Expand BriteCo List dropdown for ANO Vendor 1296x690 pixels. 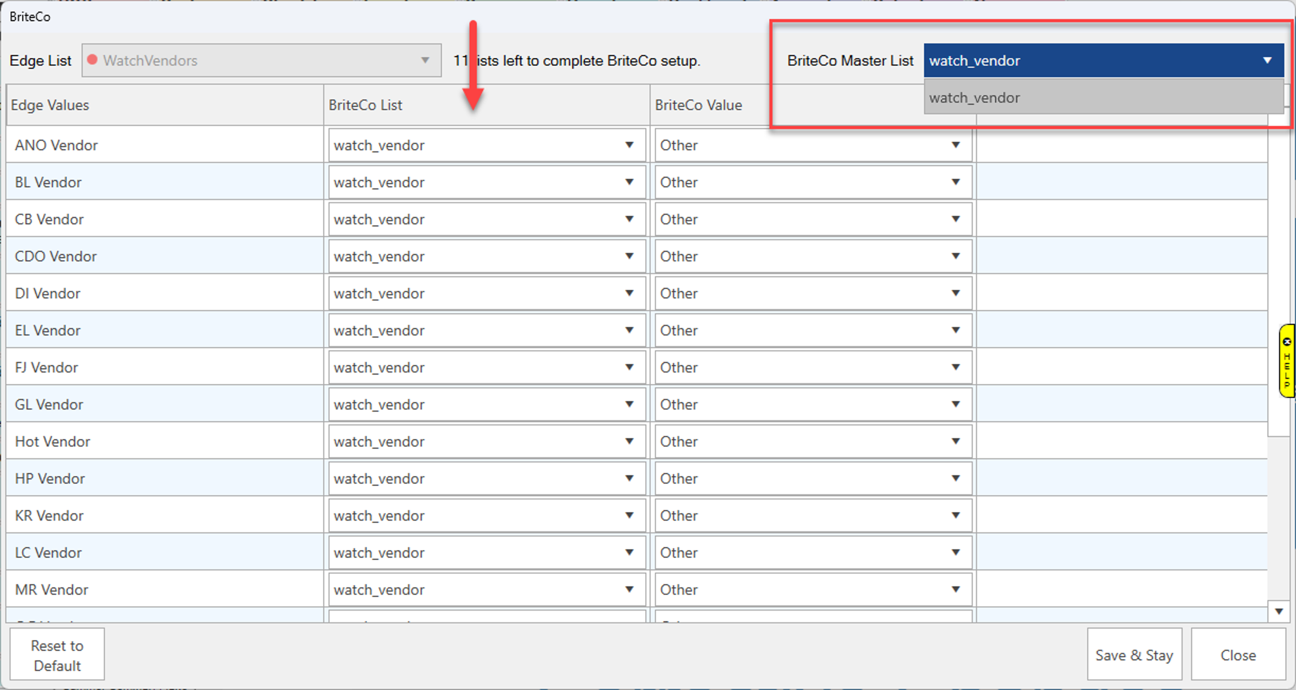[x=629, y=145]
